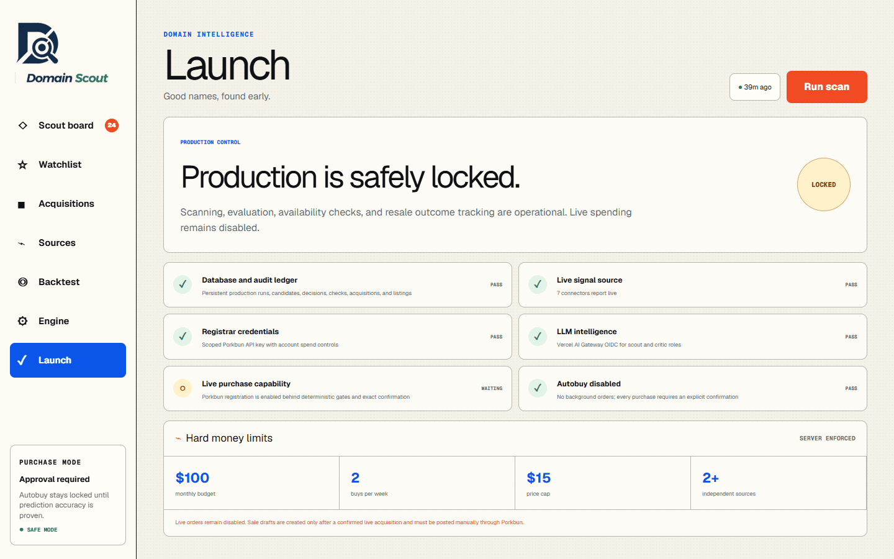The width and height of the screenshot is (894, 559).
Task: Click the Registrar credentials check icon
Action: 183,337
